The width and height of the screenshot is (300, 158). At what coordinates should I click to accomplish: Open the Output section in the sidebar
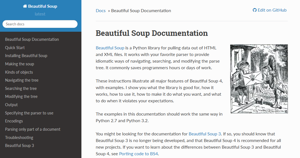[11, 105]
